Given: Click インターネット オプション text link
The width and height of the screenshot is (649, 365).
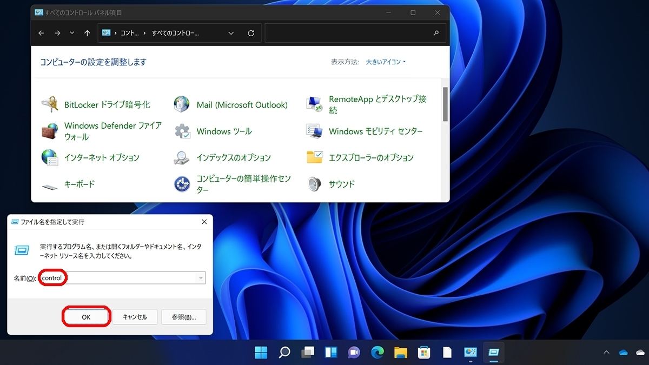Looking at the screenshot, I should point(102,157).
